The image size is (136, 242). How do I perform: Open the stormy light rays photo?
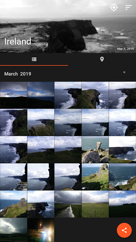13,230
